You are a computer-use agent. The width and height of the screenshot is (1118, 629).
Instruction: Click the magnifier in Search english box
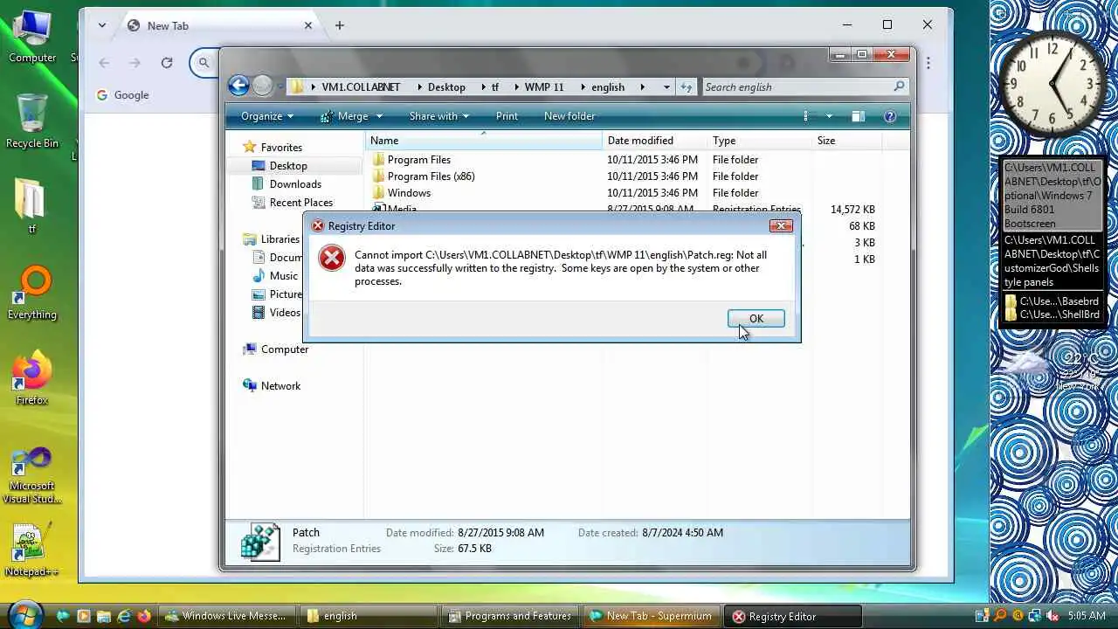point(899,86)
